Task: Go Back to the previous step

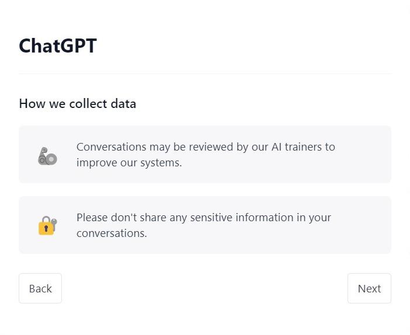Action: (40, 288)
